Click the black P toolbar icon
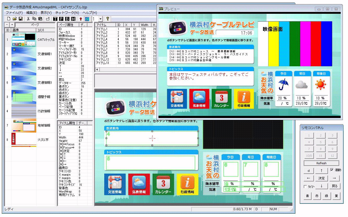 [x=61, y=19]
